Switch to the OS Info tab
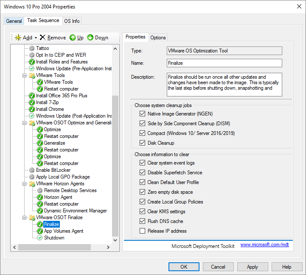The image size is (306, 275). (71, 21)
